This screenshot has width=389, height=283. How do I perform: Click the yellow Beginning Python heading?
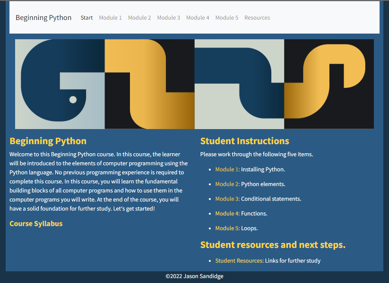click(x=48, y=141)
